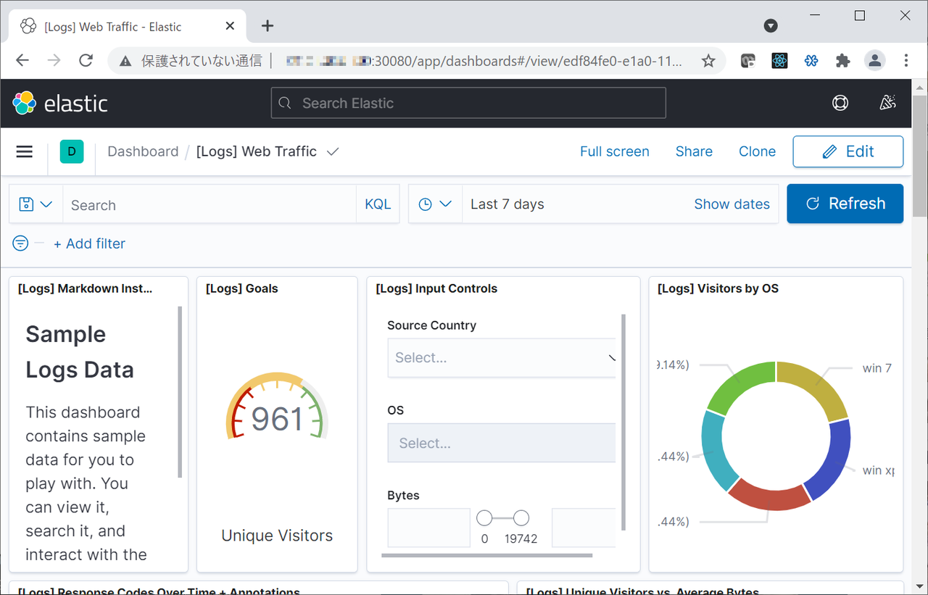The image size is (928, 595).
Task: Expand the saved queries dropdown
Action: tap(36, 204)
